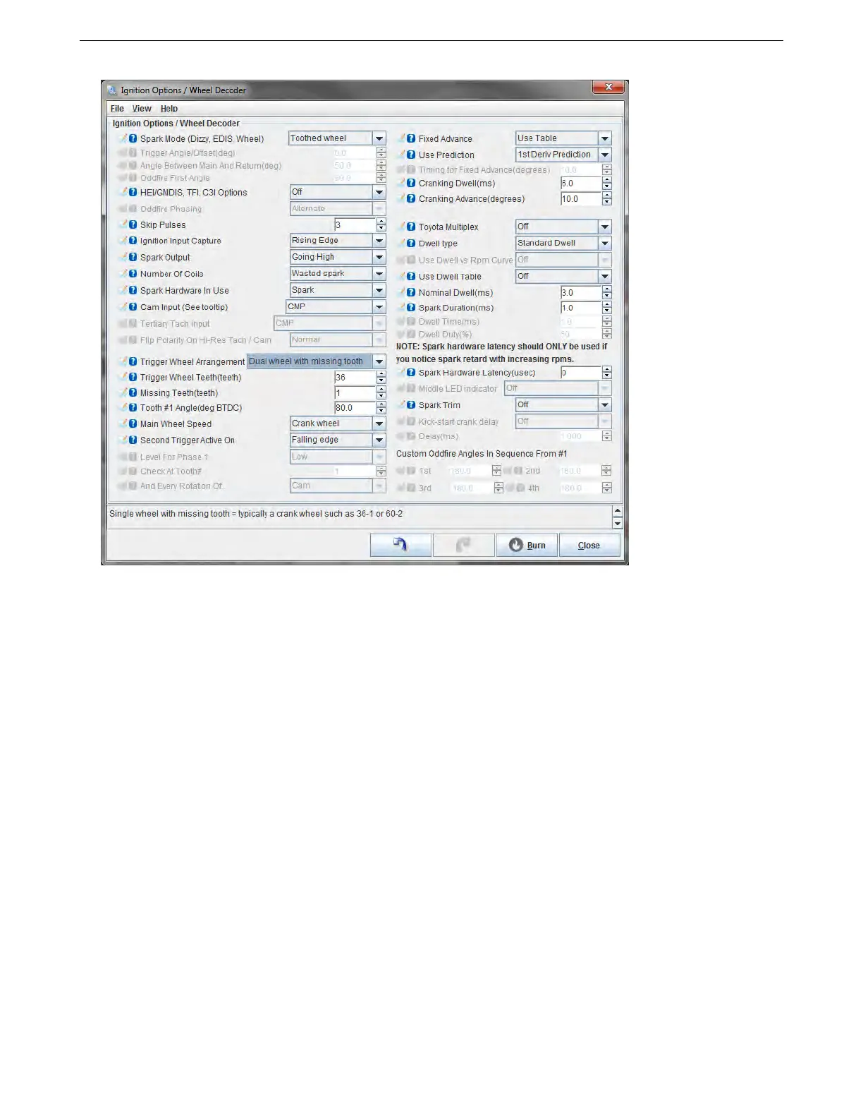This screenshot has height=1118, width=863.
Task: Open help icon for Spark Output
Action: 133,258
